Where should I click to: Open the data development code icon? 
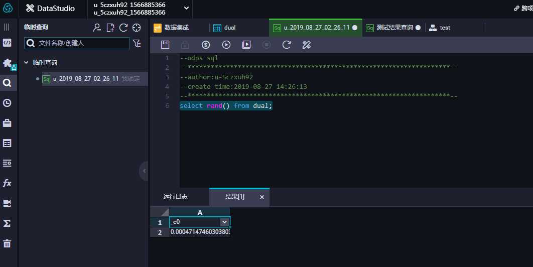[x=7, y=43]
